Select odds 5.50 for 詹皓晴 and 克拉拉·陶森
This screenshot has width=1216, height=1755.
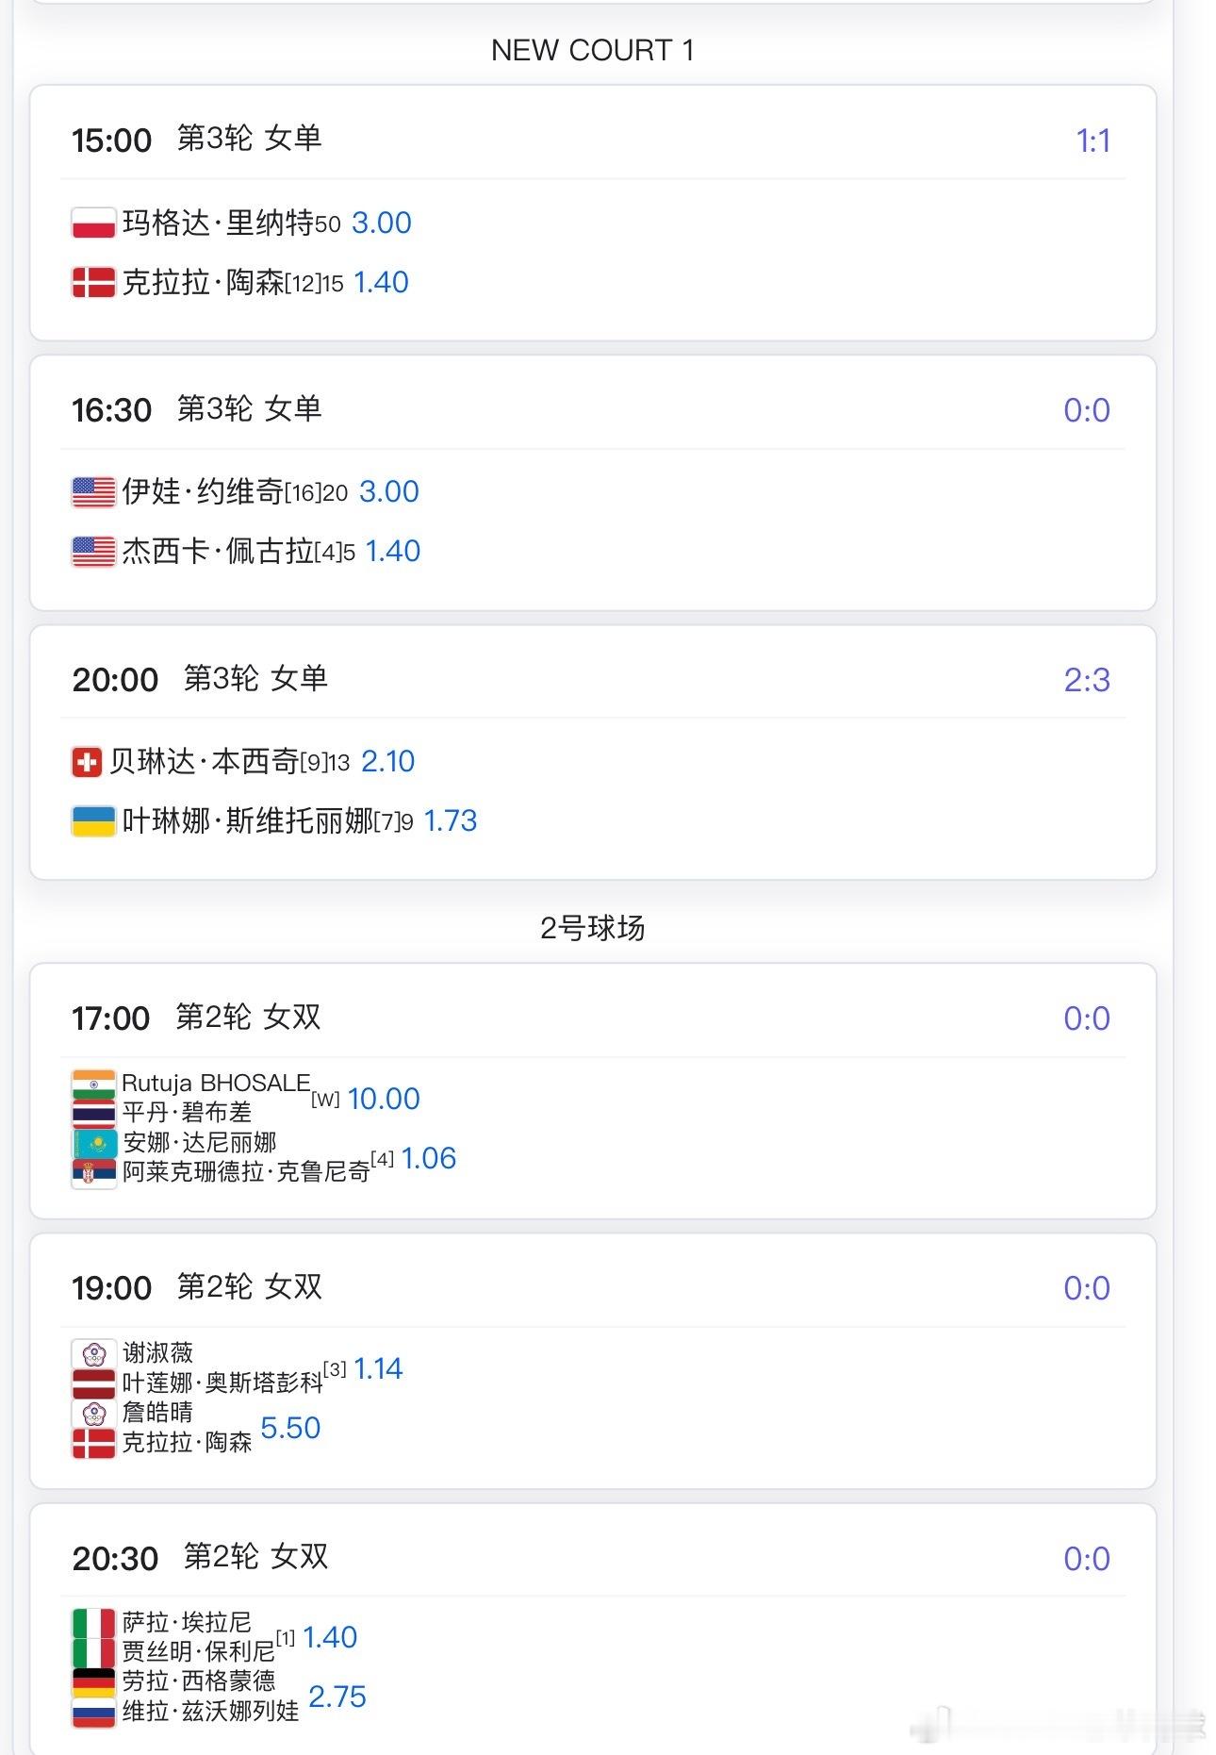tap(290, 1429)
